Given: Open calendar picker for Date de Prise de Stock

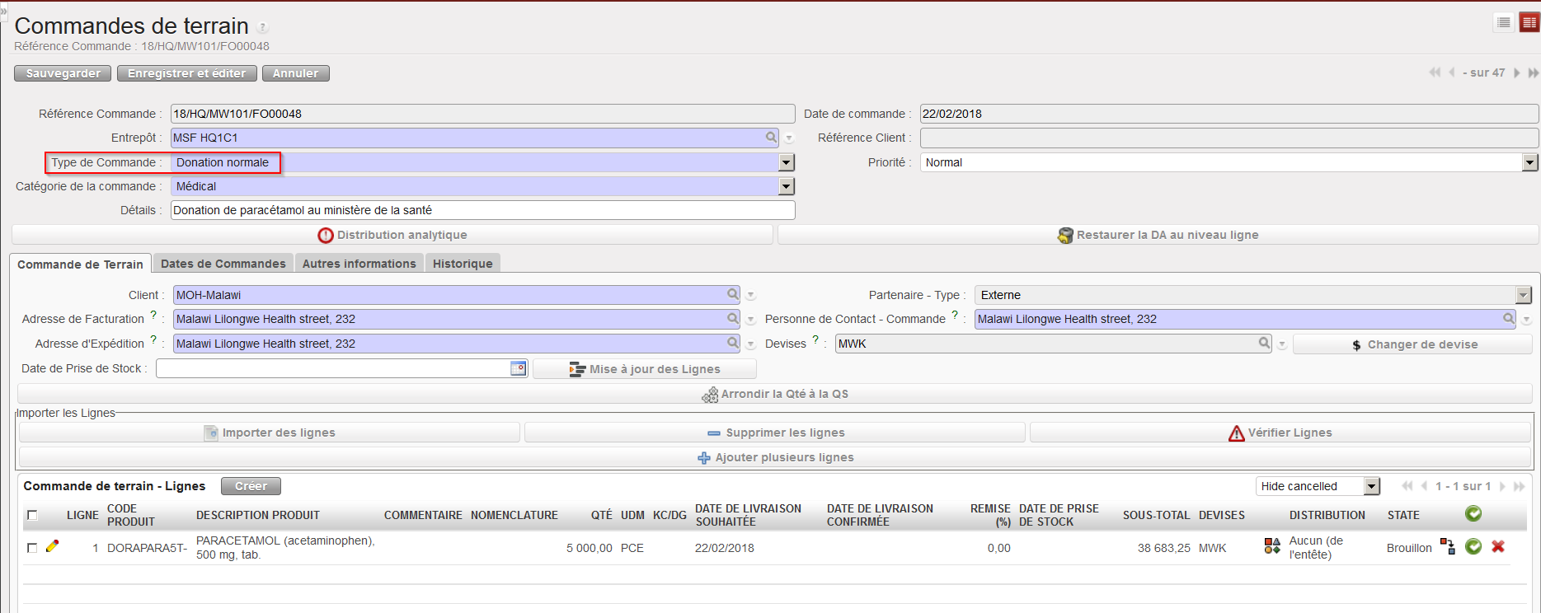Looking at the screenshot, I should [518, 368].
